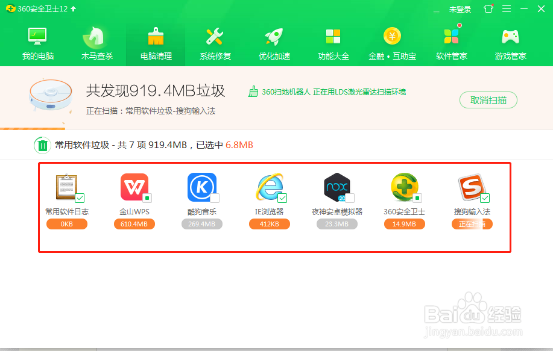Click the 14.9MB size badge
This screenshot has height=351, width=553.
point(405,224)
